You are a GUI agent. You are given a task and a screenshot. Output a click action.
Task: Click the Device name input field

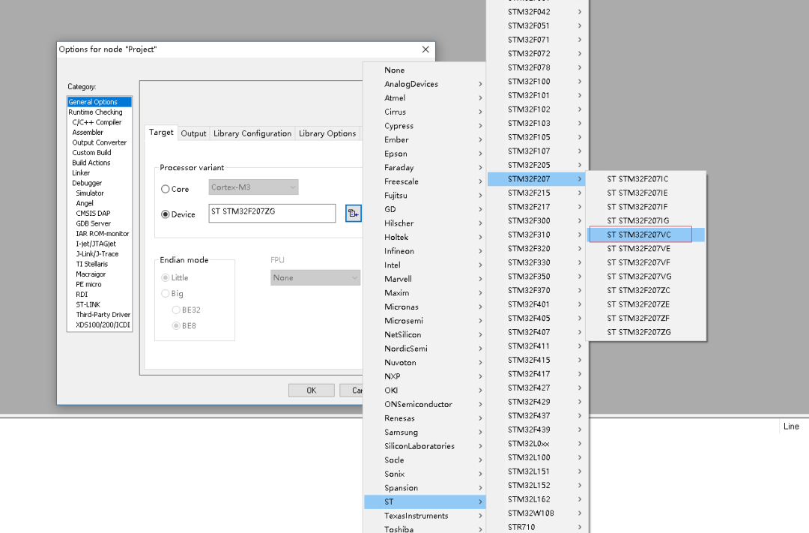tap(272, 214)
